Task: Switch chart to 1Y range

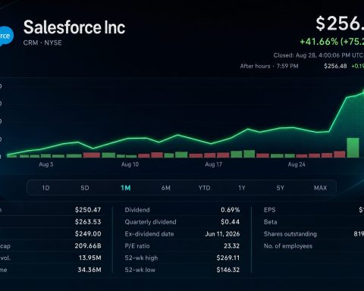Action: pos(242,188)
